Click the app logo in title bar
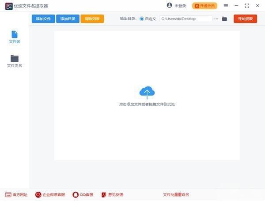The width and height of the screenshot is (265, 201). tap(8, 6)
